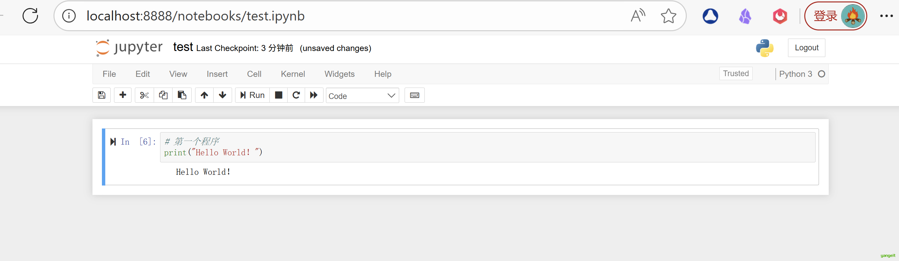Click the Run button in the toolbar
This screenshot has height=261, width=899.
click(x=252, y=95)
